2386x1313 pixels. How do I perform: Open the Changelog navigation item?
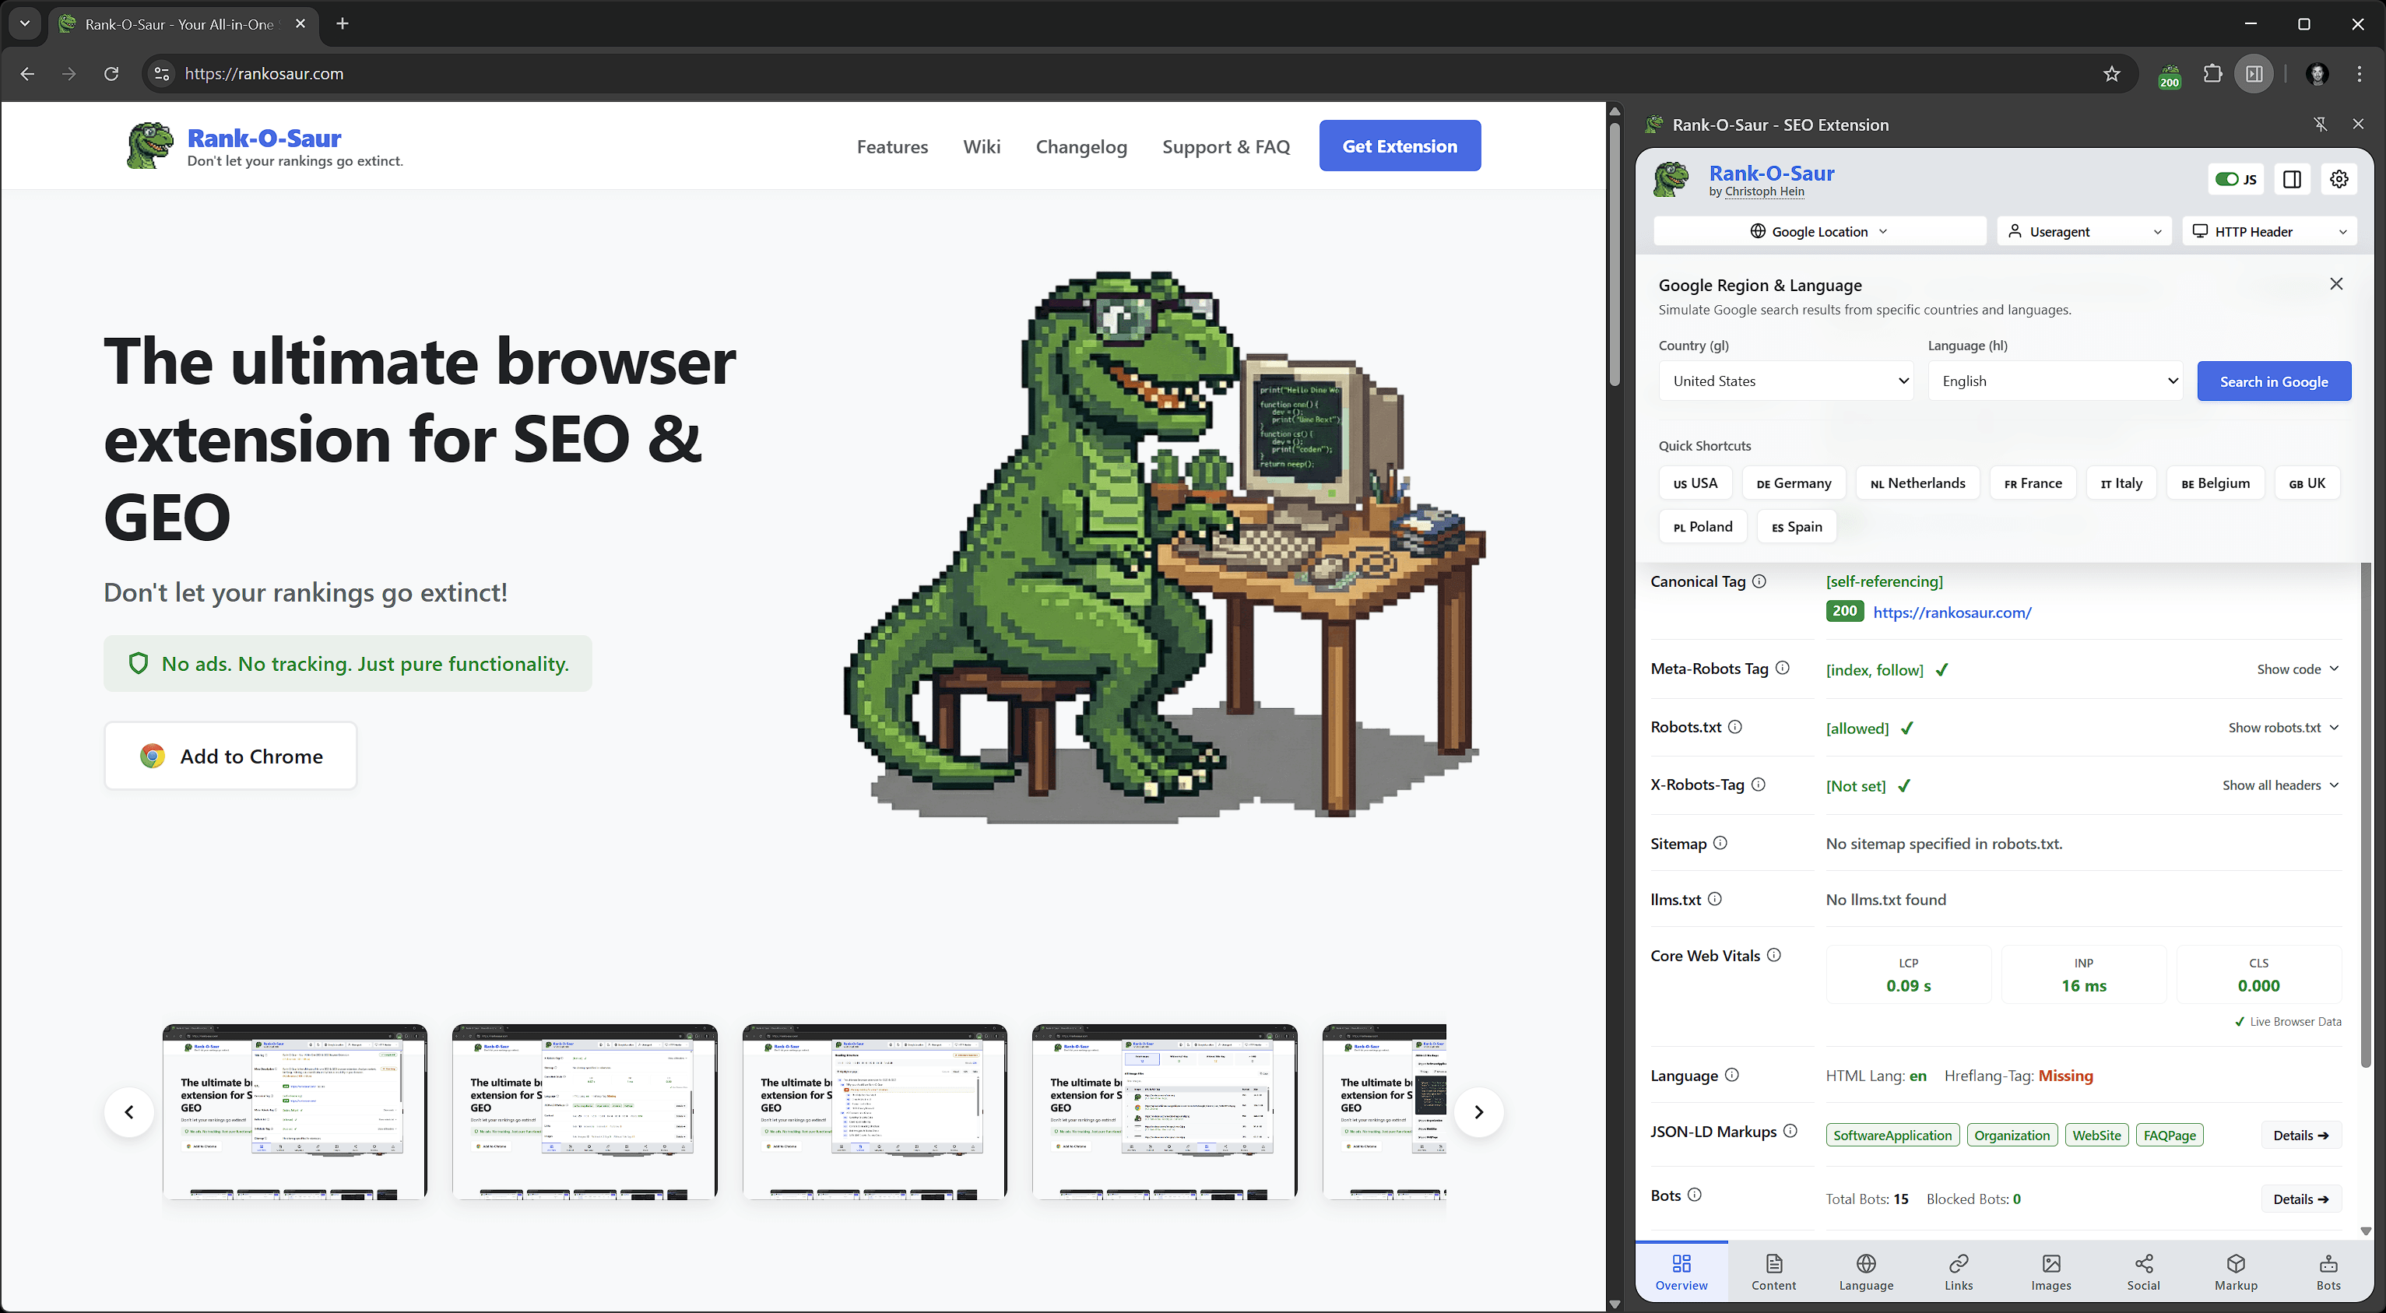[x=1081, y=146]
